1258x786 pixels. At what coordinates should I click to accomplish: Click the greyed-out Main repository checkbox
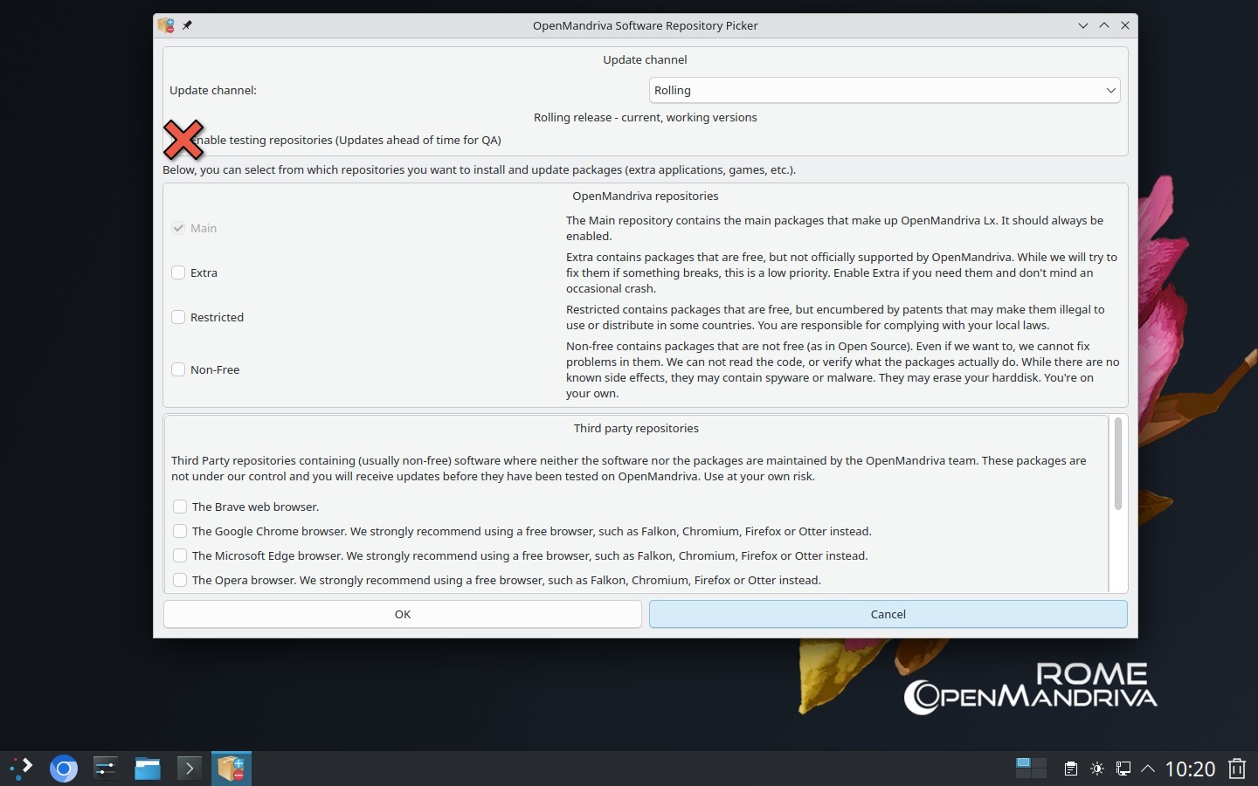click(x=178, y=228)
